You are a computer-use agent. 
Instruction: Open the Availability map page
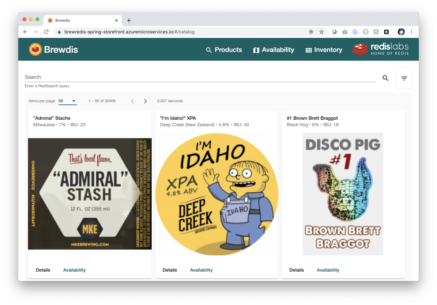(274, 50)
